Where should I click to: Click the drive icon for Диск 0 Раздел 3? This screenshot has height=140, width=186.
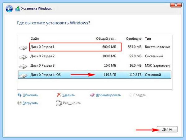23,66
